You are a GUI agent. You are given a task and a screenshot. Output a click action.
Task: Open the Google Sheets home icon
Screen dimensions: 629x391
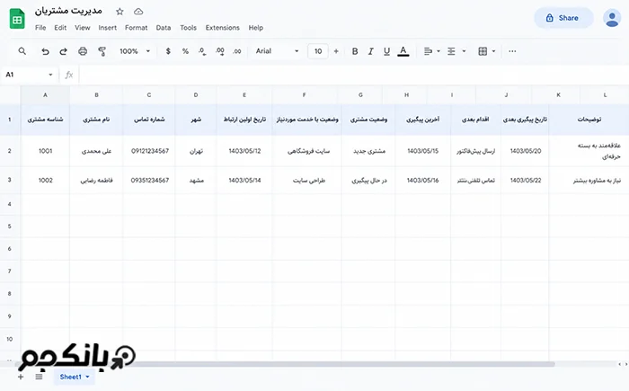[17, 19]
